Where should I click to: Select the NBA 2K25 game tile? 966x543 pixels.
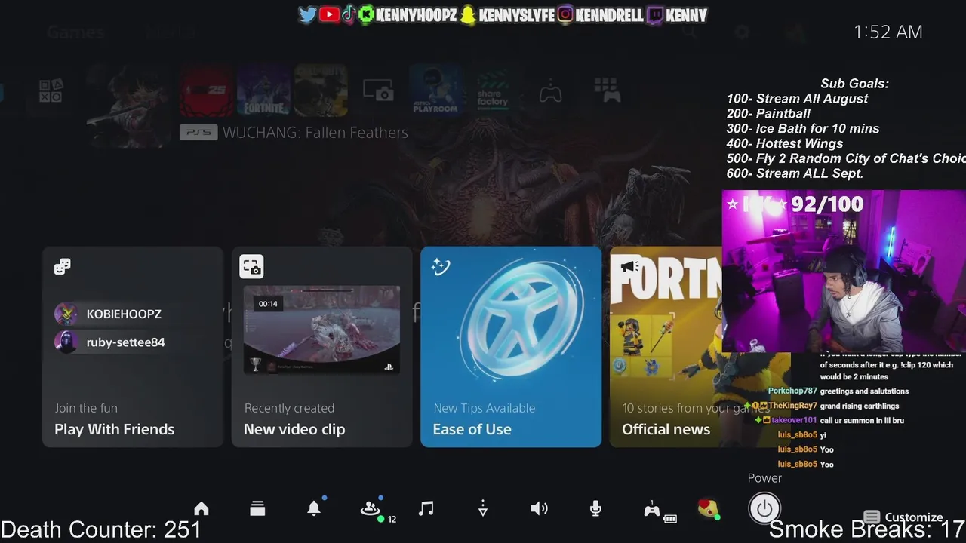(x=206, y=90)
